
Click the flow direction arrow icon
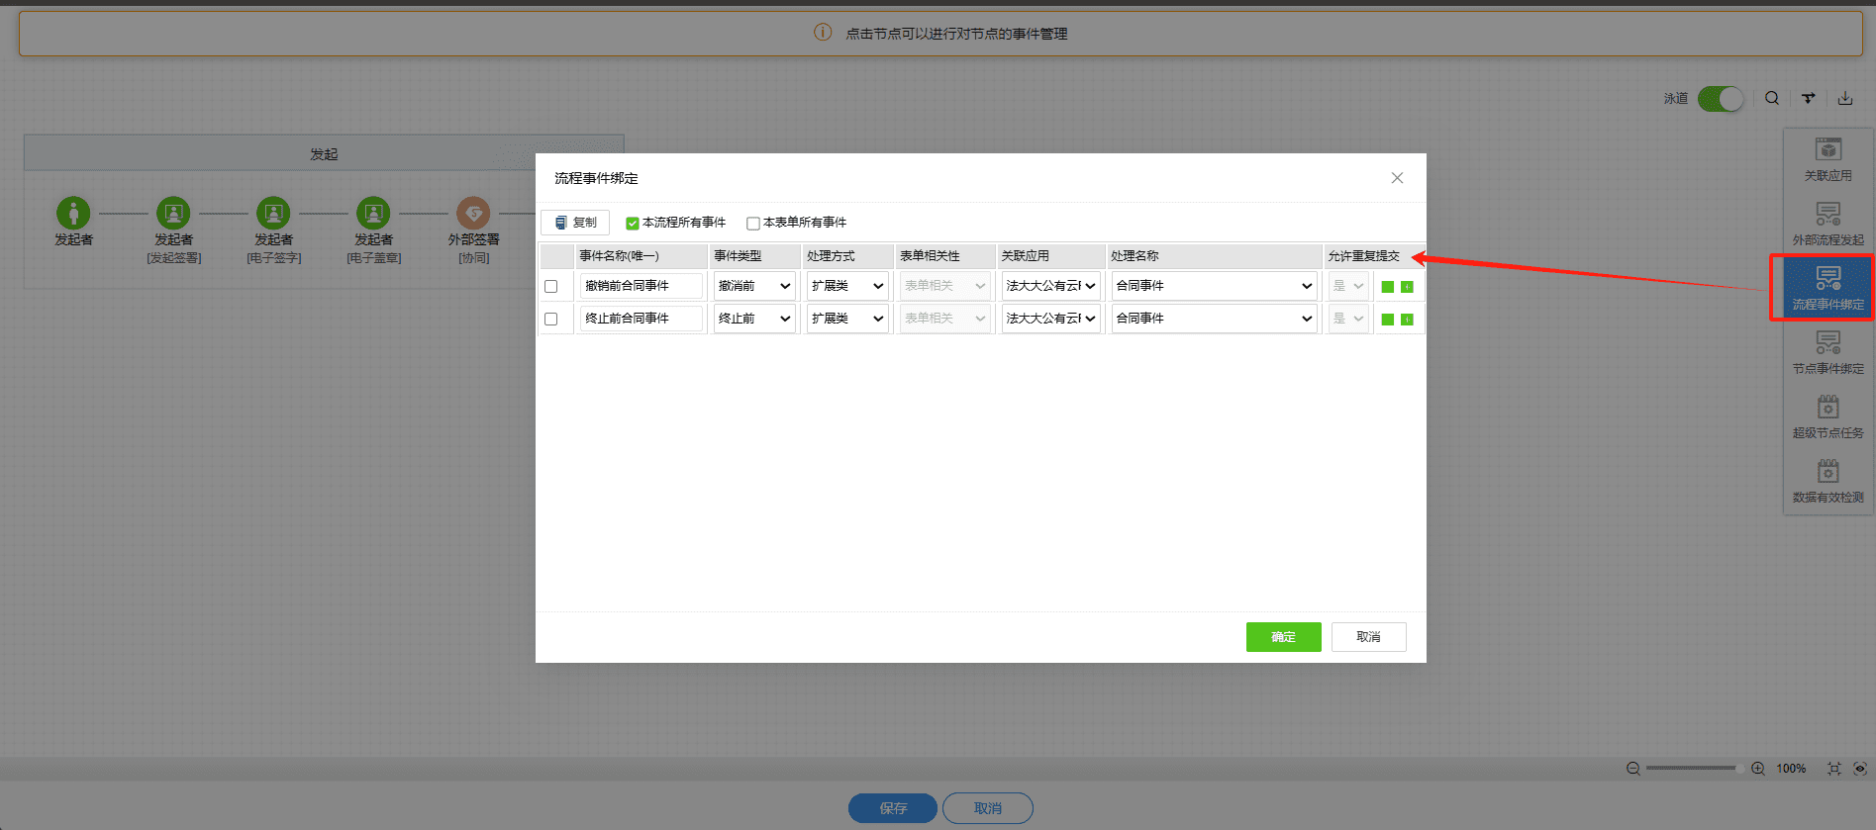[1809, 98]
